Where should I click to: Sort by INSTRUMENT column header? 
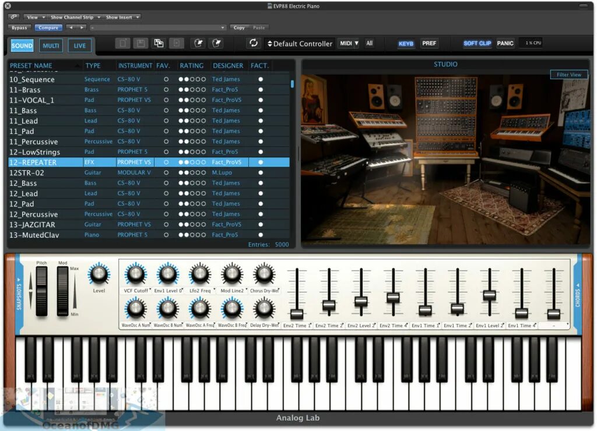click(x=135, y=65)
